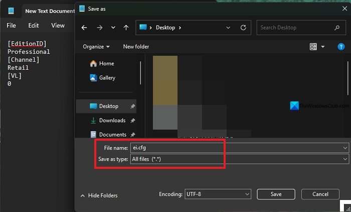351x212 pixels.
Task: Select Gallery in navigation pane
Action: (102, 78)
